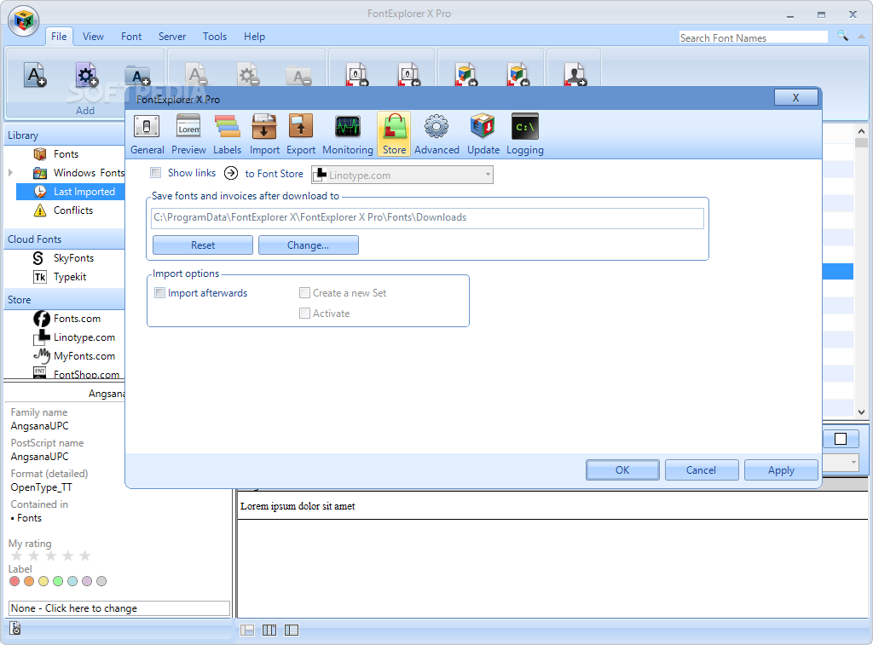Click the Search Font Names field

[754, 37]
